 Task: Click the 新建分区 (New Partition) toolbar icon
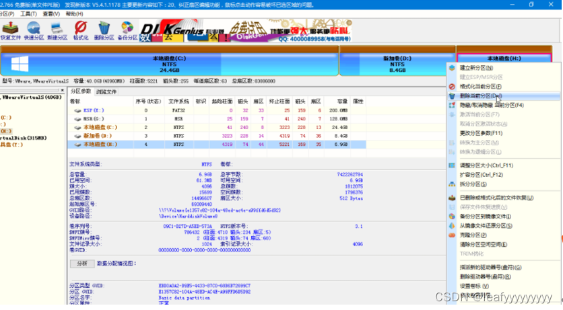pyautogui.click(x=57, y=30)
